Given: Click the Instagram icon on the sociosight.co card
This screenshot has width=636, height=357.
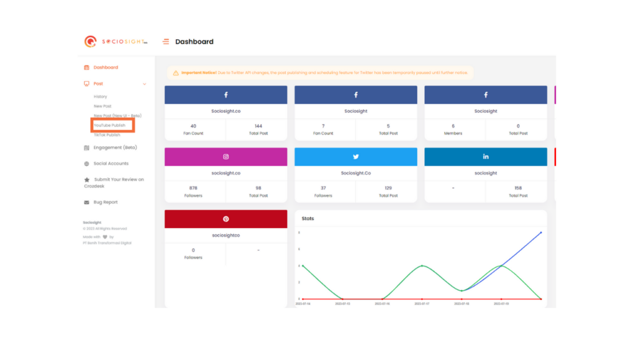Looking at the screenshot, I should [226, 157].
